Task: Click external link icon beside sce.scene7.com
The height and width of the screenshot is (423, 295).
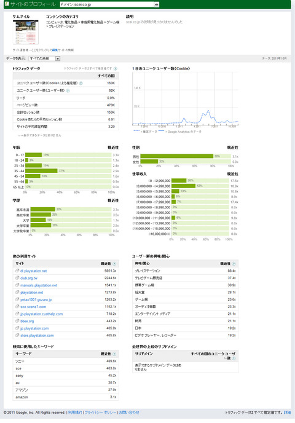Action: coord(17,306)
